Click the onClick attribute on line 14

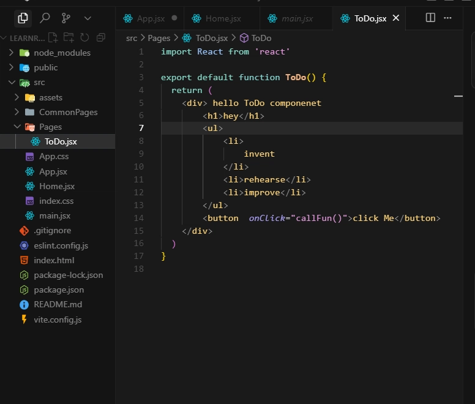coord(267,218)
